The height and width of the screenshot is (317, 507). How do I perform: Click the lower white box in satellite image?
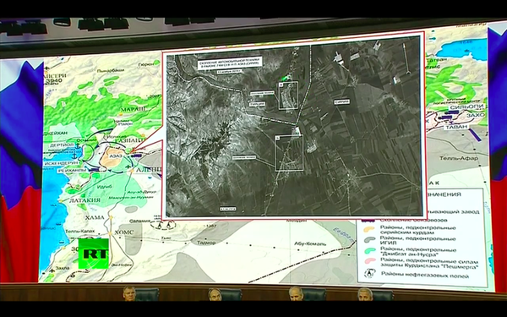[289, 153]
